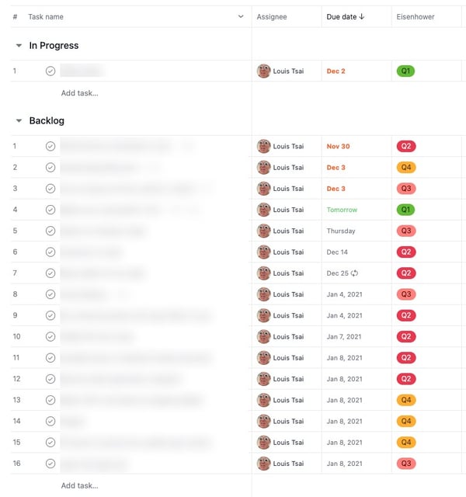The height and width of the screenshot is (497, 466).
Task: Mark Backlog task 4 complete
Action: pos(50,210)
